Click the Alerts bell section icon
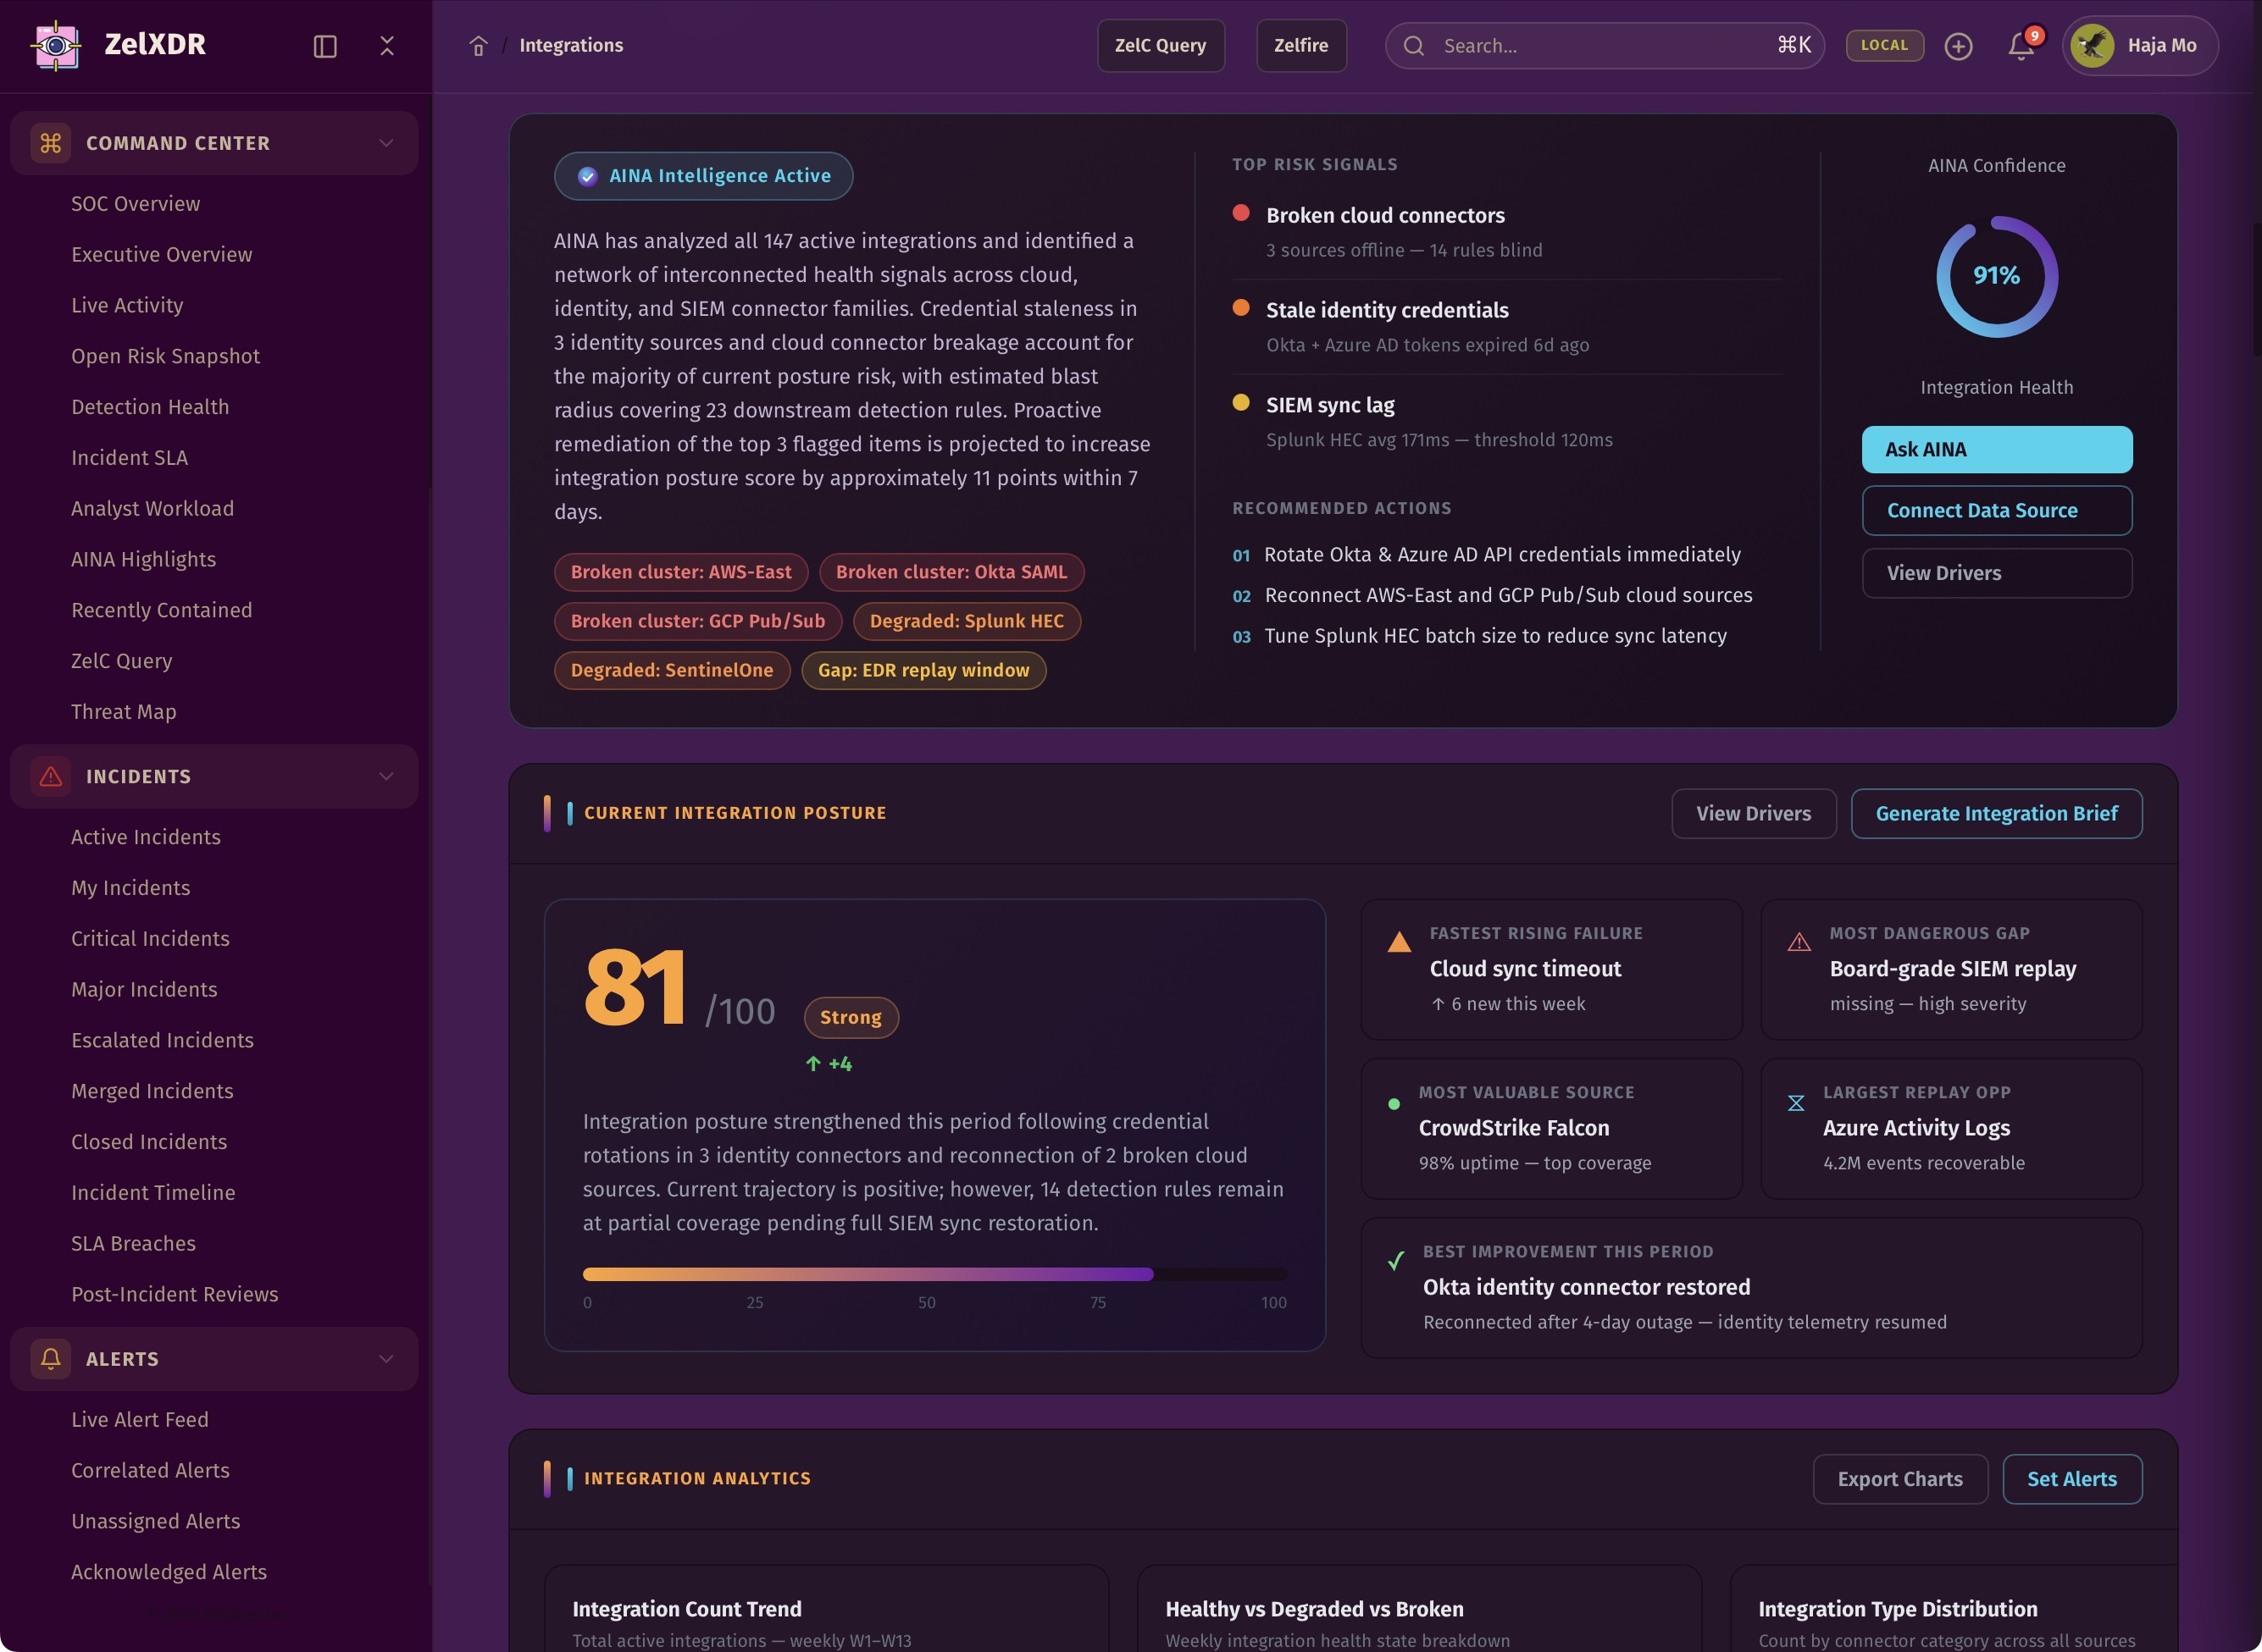The height and width of the screenshot is (1652, 2262). click(x=51, y=1358)
